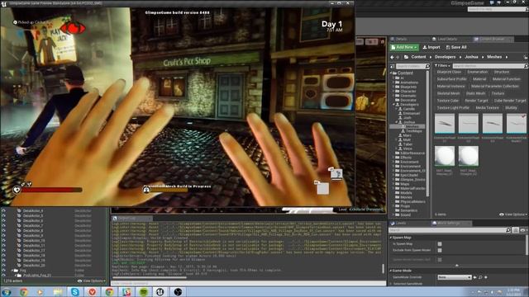Toggle the sources panel icon beside Search Folders

click(393, 66)
